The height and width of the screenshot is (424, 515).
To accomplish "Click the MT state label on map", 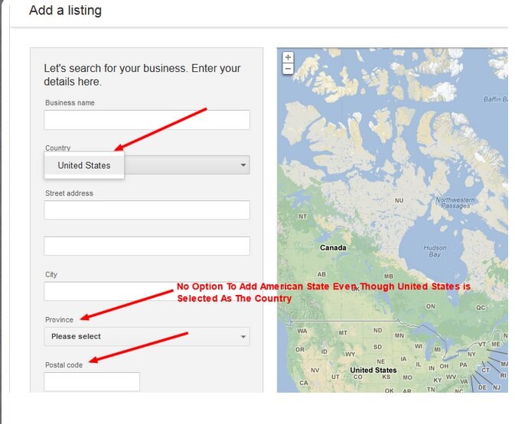I will 343,332.
